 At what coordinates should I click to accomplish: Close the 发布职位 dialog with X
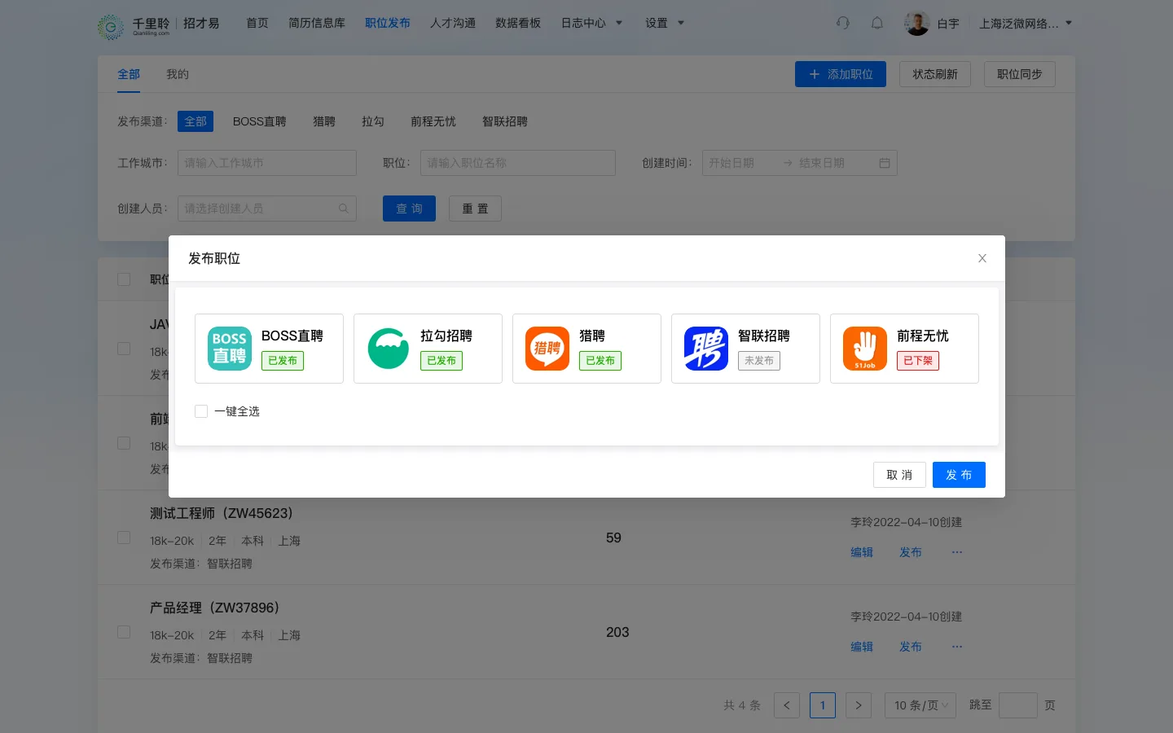click(982, 258)
